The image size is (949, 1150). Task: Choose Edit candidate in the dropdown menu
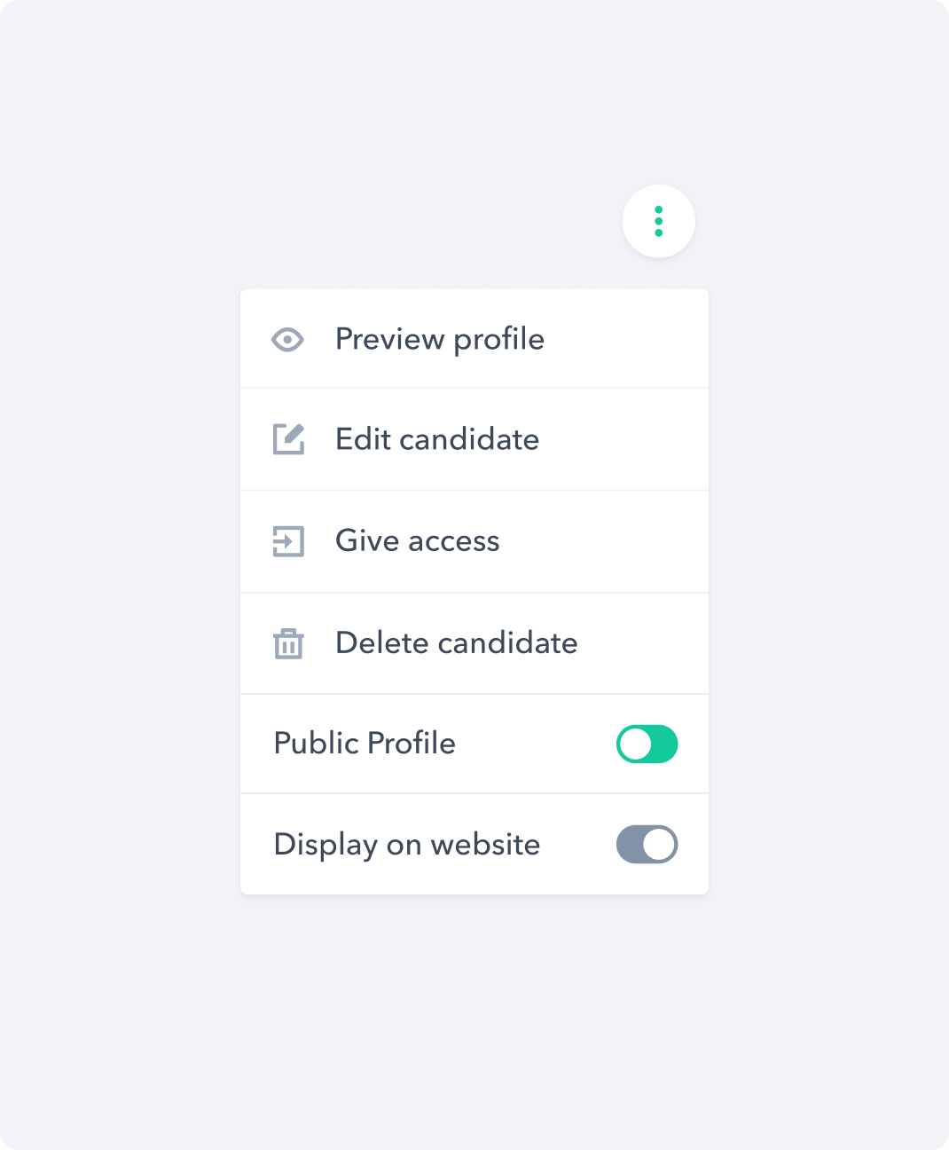click(x=436, y=439)
